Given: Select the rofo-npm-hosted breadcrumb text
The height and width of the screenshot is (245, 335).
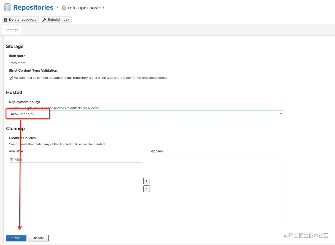Looking at the screenshot, I should [86, 8].
